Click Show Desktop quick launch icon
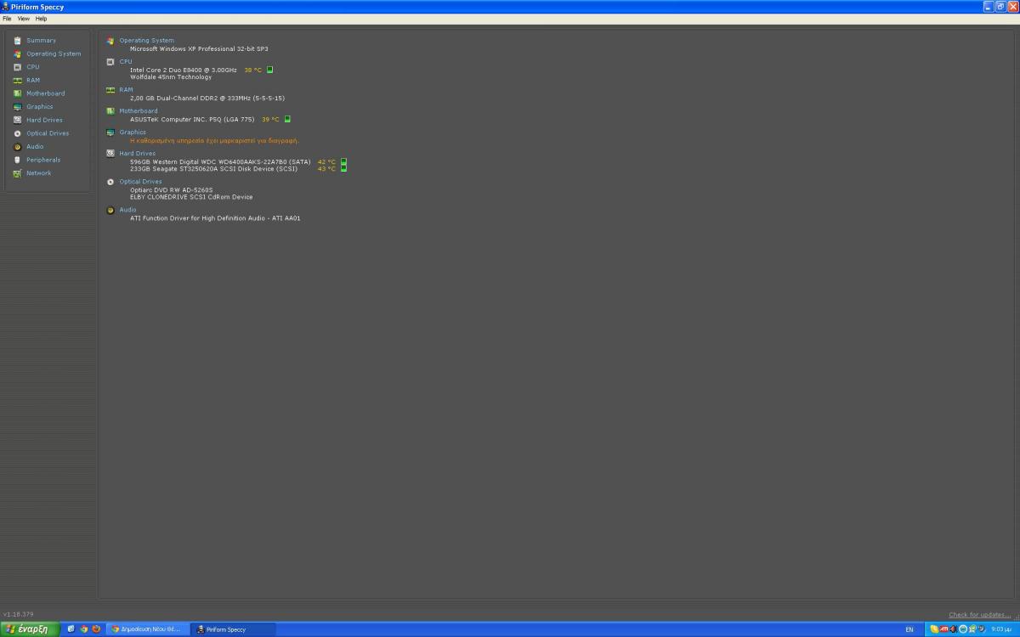The image size is (1020, 637). pyautogui.click(x=71, y=629)
